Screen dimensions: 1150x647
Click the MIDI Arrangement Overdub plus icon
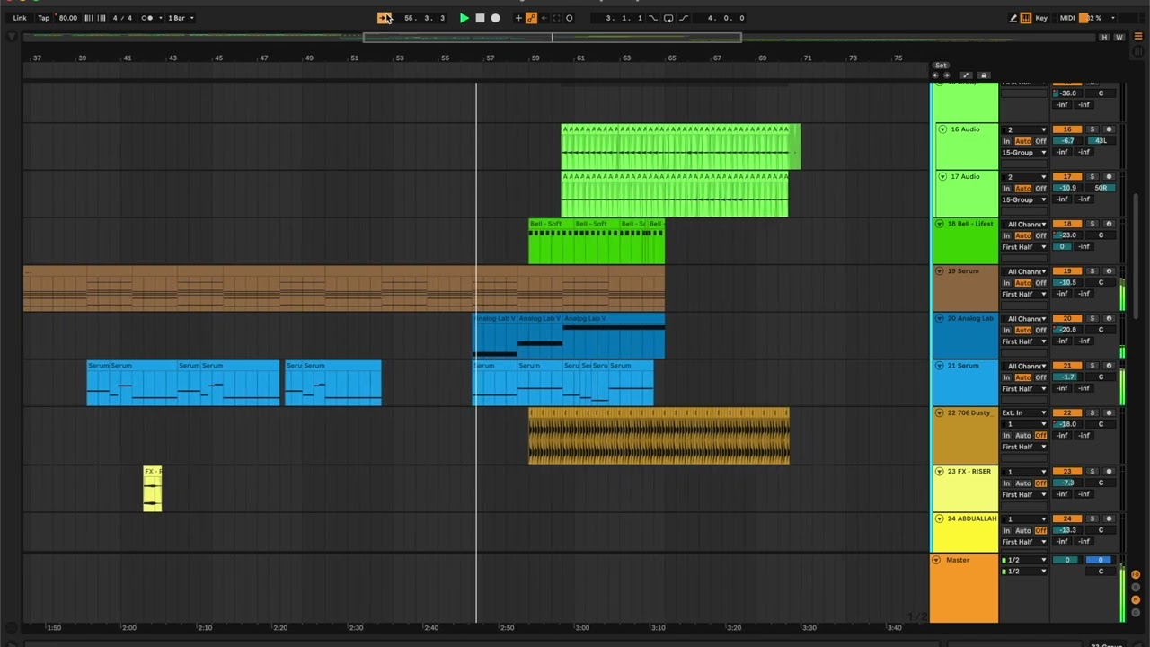coord(518,18)
